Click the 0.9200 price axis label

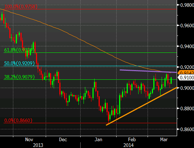(187, 67)
